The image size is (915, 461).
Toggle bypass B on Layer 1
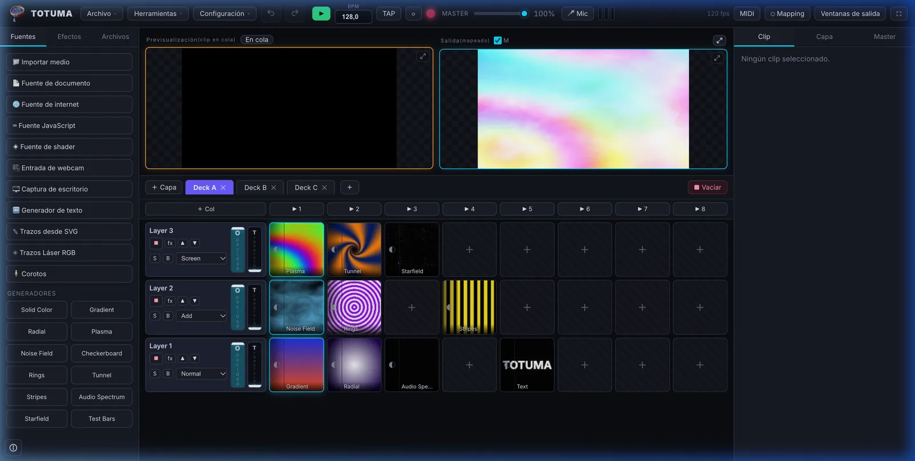point(168,373)
